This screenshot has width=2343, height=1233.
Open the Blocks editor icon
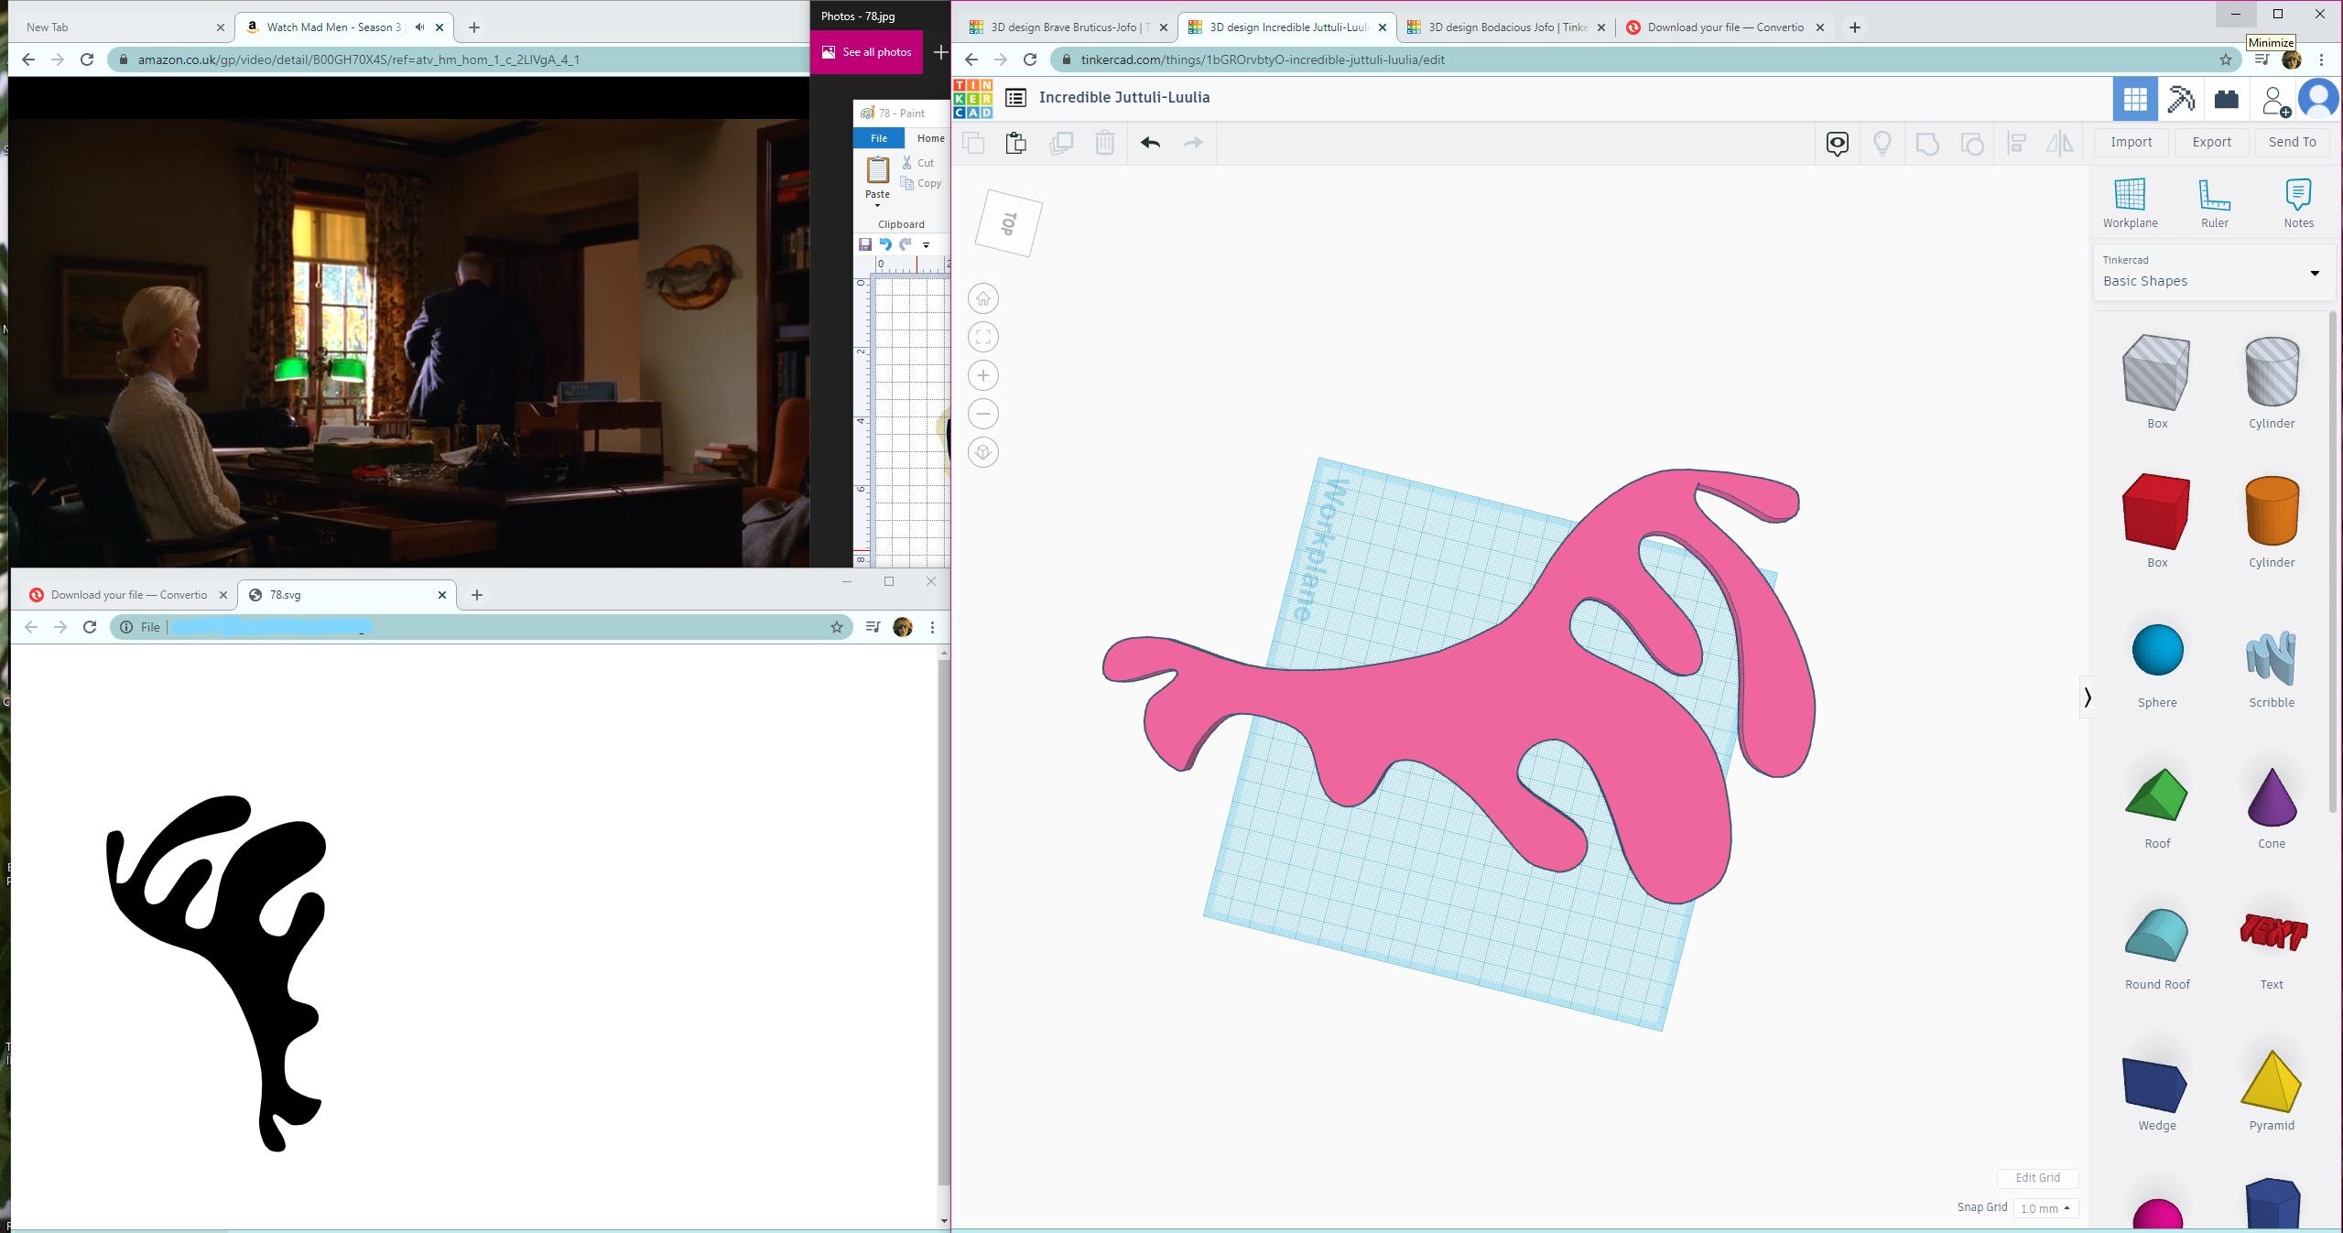[x=2181, y=99]
